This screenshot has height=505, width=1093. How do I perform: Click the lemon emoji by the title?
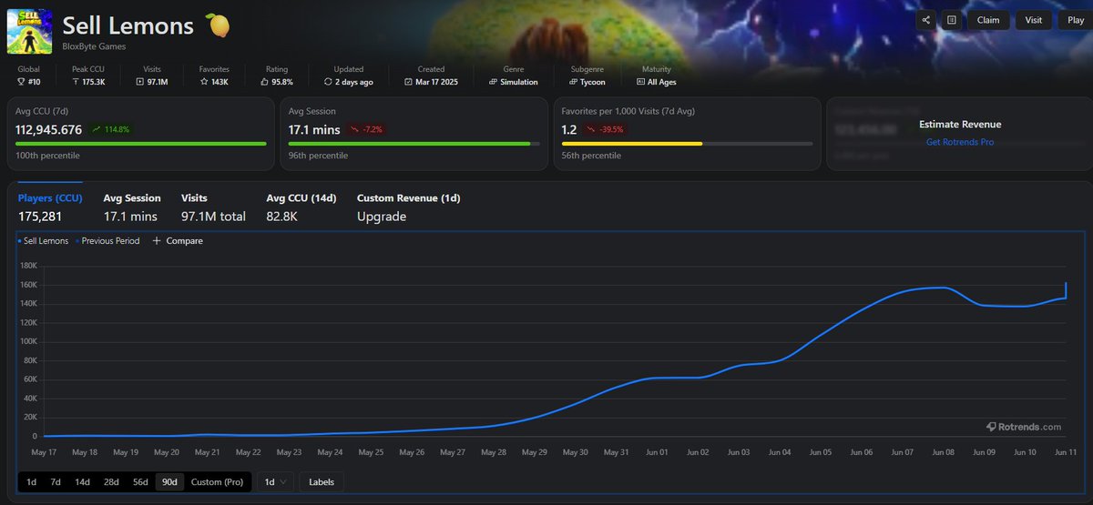tap(217, 24)
